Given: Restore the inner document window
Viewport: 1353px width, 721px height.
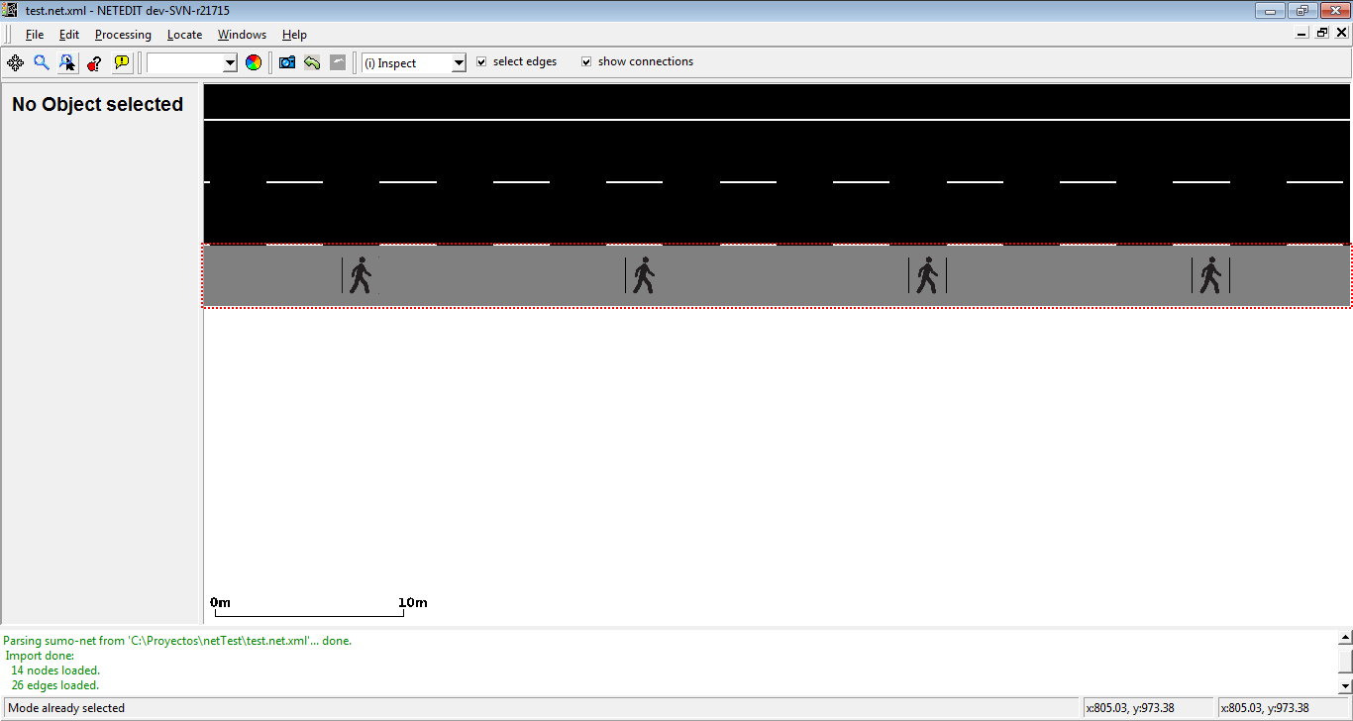Looking at the screenshot, I should pos(1322,33).
